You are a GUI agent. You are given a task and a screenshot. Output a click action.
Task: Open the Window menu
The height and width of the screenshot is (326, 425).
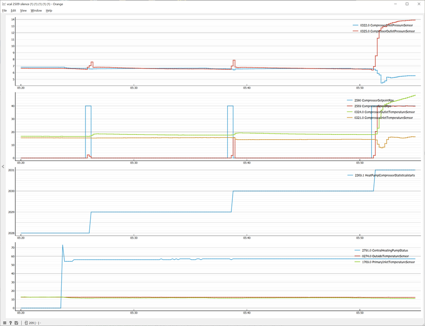[36, 10]
